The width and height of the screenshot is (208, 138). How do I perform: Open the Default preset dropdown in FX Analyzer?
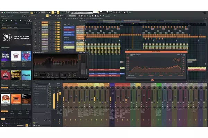tap(178, 55)
